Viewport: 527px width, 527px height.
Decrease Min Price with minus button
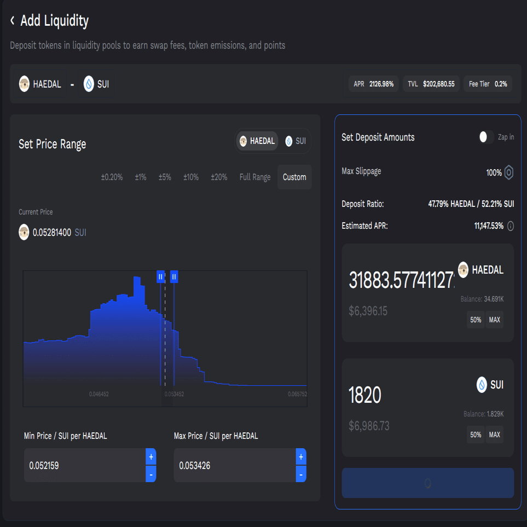click(151, 474)
